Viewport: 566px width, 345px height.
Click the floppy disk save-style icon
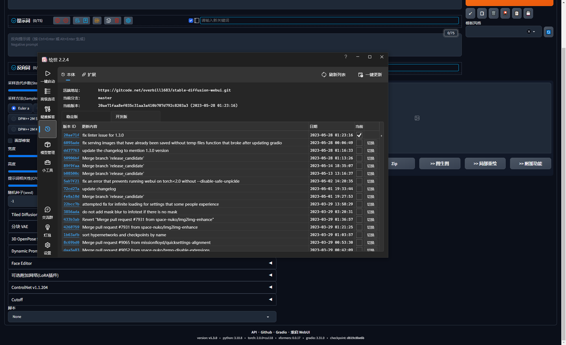click(528, 13)
